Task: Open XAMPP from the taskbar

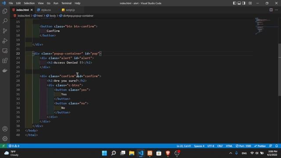Action: 150,153
